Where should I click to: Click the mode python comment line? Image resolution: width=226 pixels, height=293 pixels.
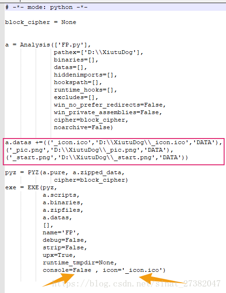[x=46, y=8]
